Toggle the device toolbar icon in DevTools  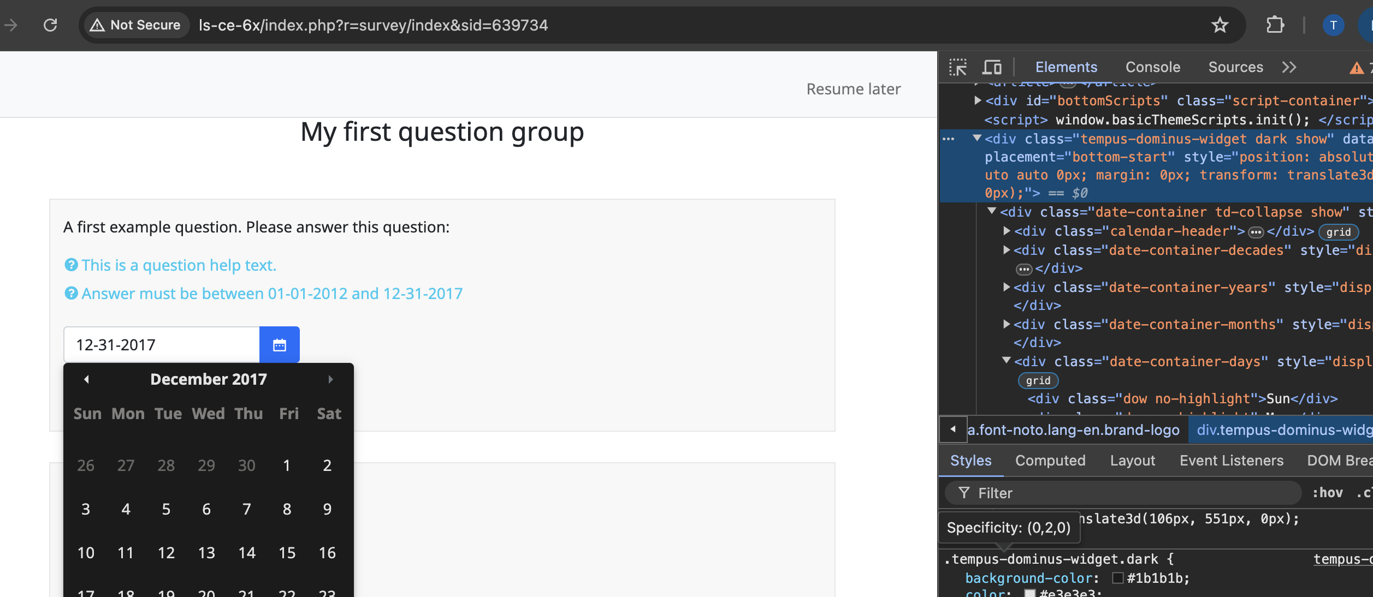(x=992, y=67)
